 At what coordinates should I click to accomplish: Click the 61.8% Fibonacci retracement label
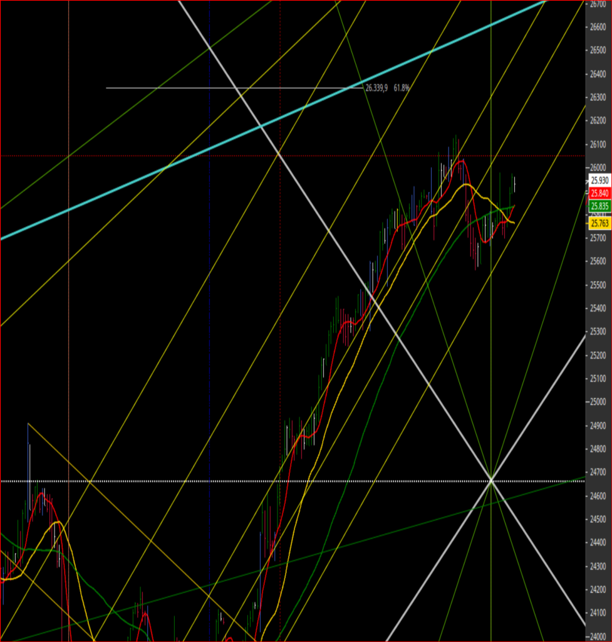[x=402, y=88]
